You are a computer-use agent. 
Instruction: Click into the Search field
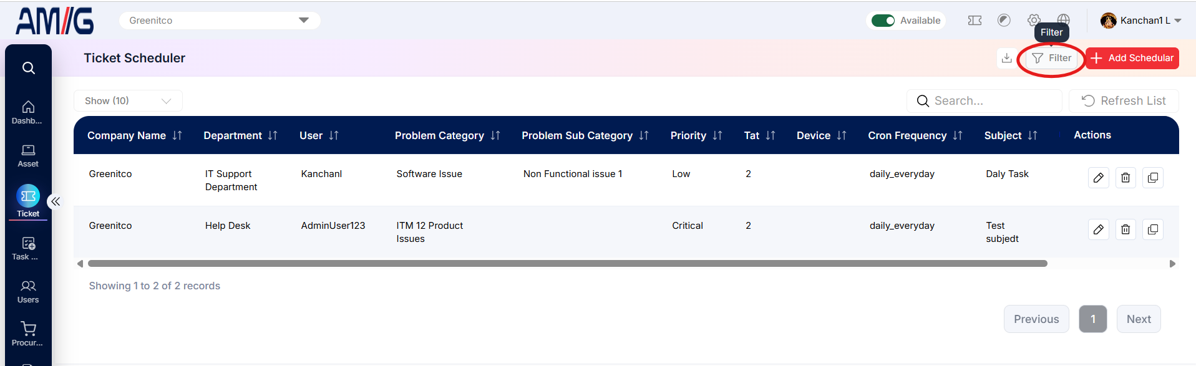coord(985,101)
